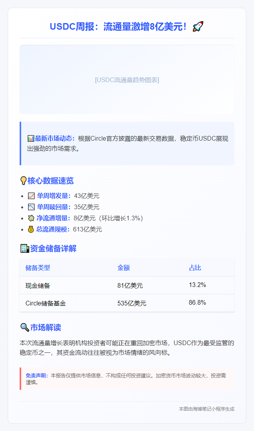The image size is (254, 431).
Task: Click the 金额 column header
Action: pos(124,268)
